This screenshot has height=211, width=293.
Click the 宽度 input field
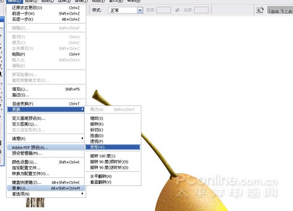click(x=163, y=10)
